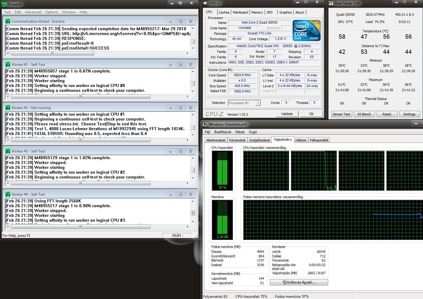Click the CPU-használat 75 % meter
The width and height of the screenshot is (423, 299).
click(x=222, y=171)
